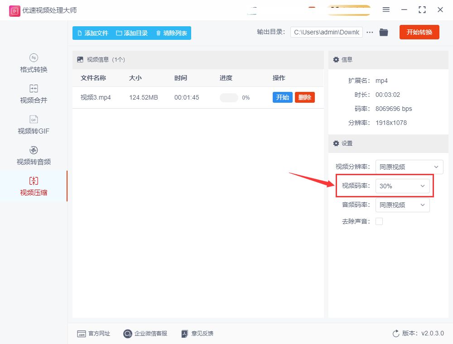
Task: Click the 视频压缩 compress icon
Action: 34,181
